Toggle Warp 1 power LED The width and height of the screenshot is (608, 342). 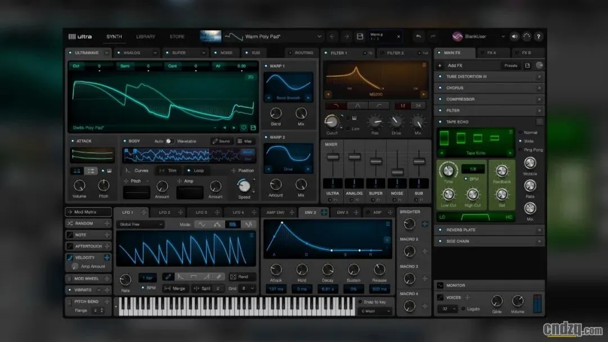pos(266,66)
